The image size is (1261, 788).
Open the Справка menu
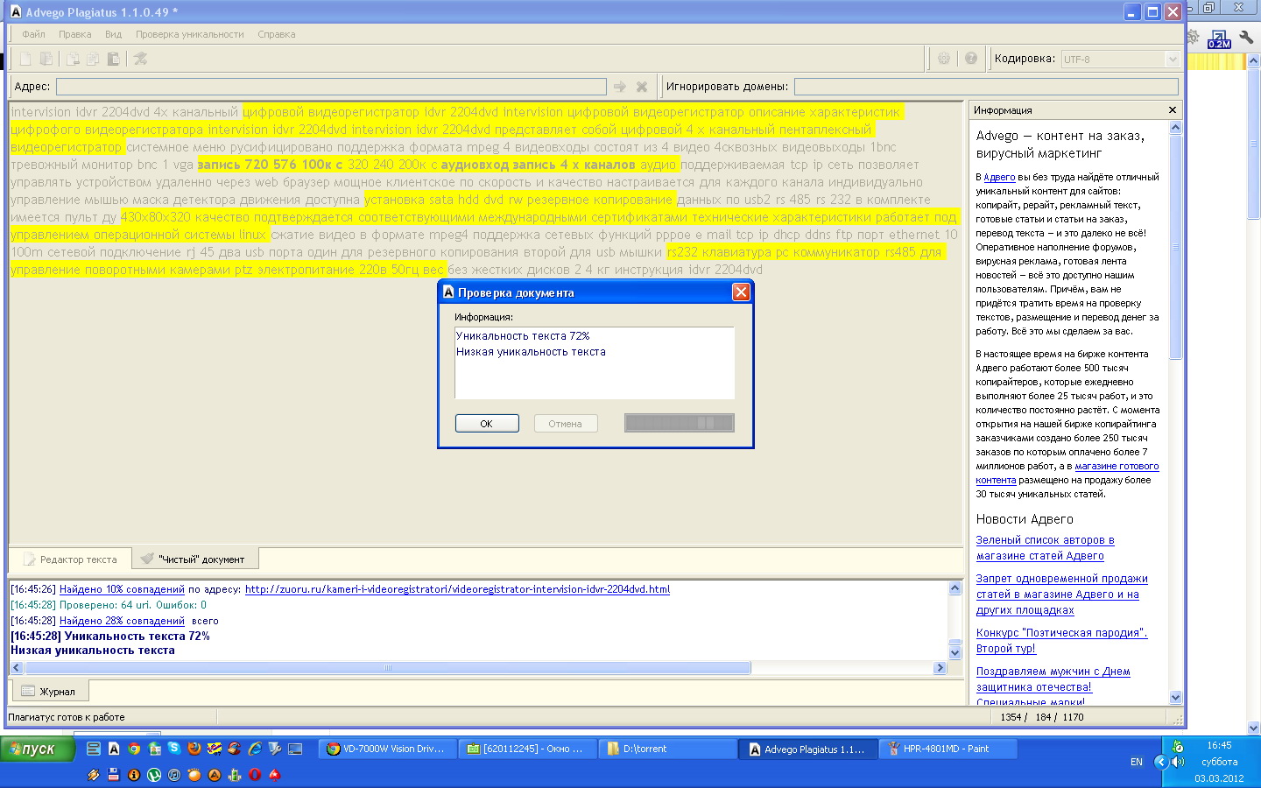(276, 34)
